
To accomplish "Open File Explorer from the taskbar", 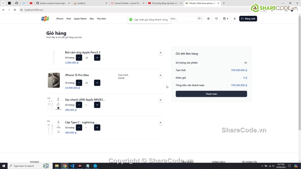I will pyautogui.click(x=57, y=166).
